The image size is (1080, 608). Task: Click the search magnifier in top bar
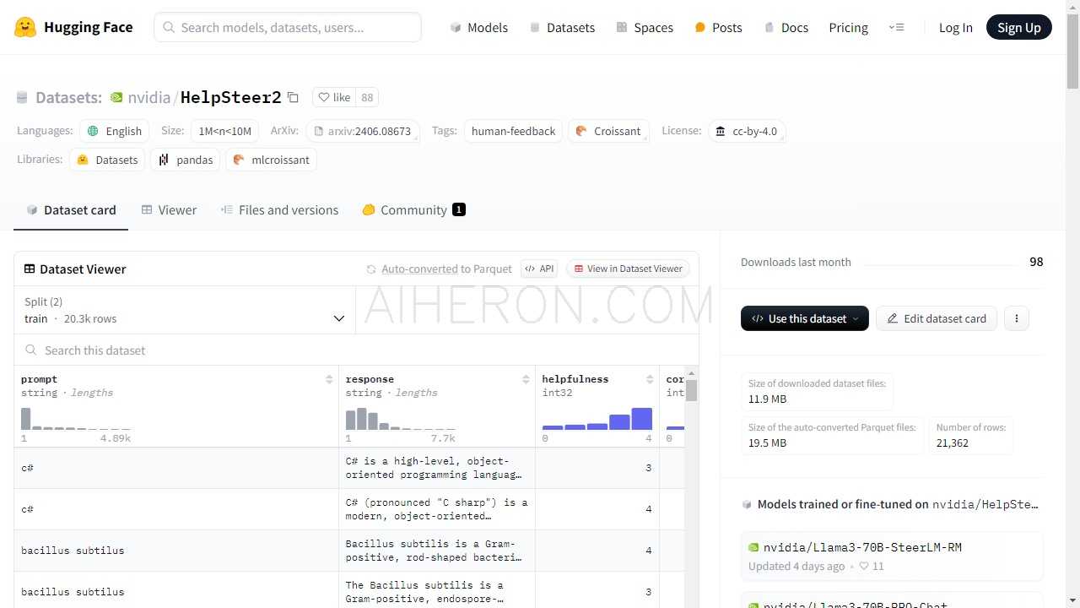169,27
